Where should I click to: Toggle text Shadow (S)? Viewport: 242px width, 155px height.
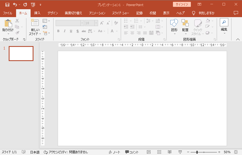click(x=78, y=31)
